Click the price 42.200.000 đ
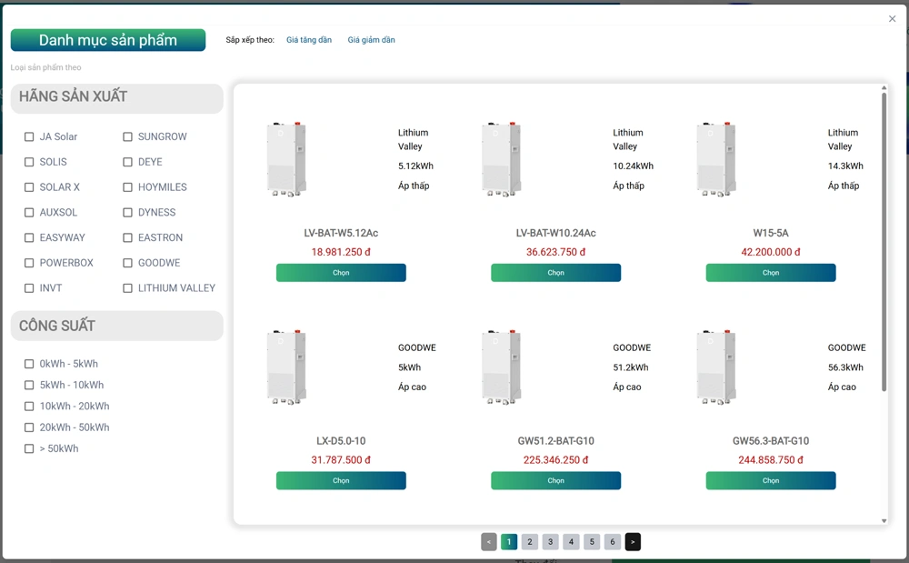The width and height of the screenshot is (909, 563). coord(771,252)
